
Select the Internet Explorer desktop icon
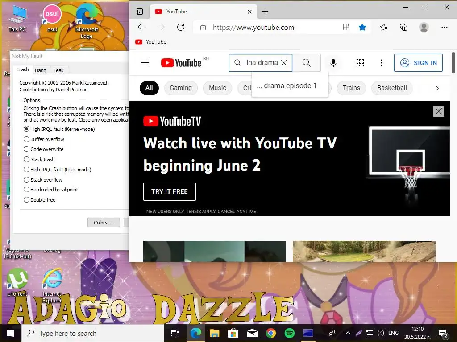point(52,285)
